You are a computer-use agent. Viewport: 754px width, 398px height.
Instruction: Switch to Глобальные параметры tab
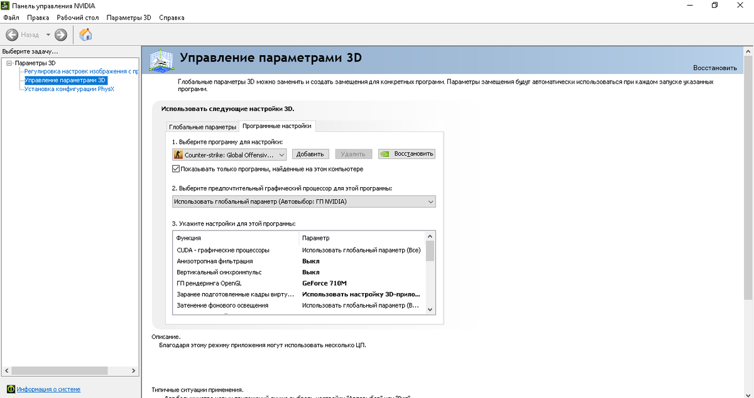tap(202, 127)
